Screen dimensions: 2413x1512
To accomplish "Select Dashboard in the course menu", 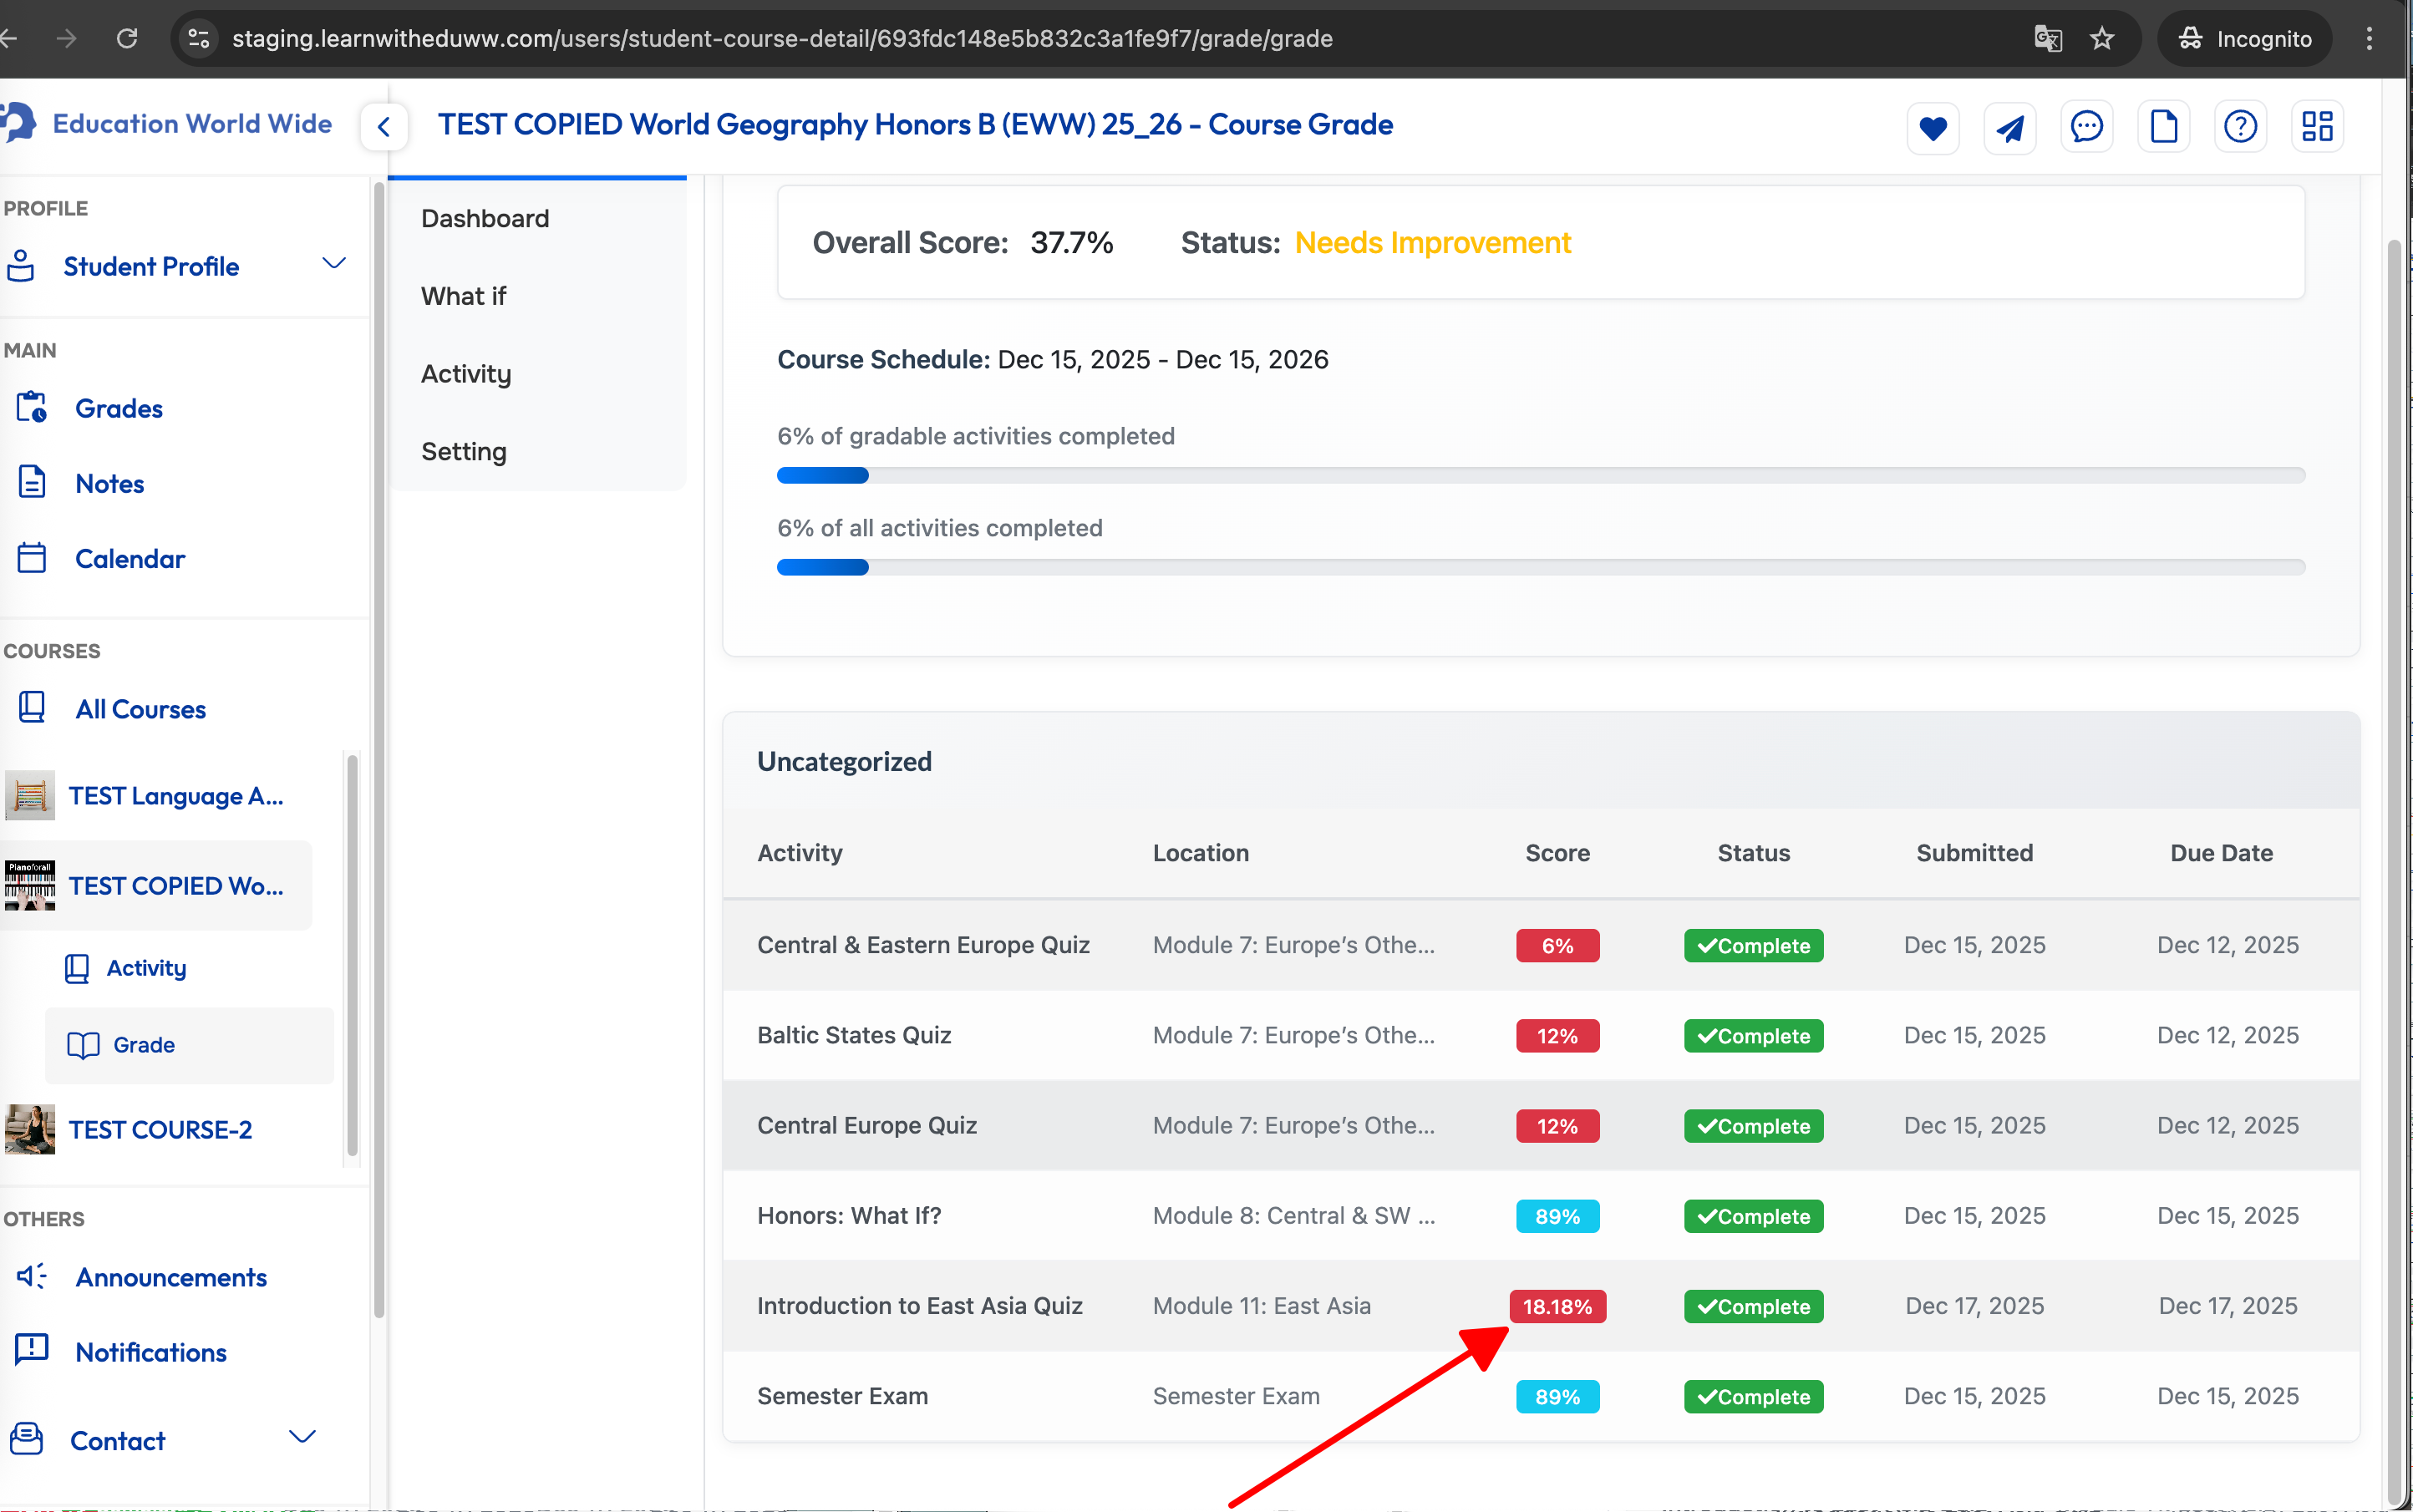I will coord(485,218).
